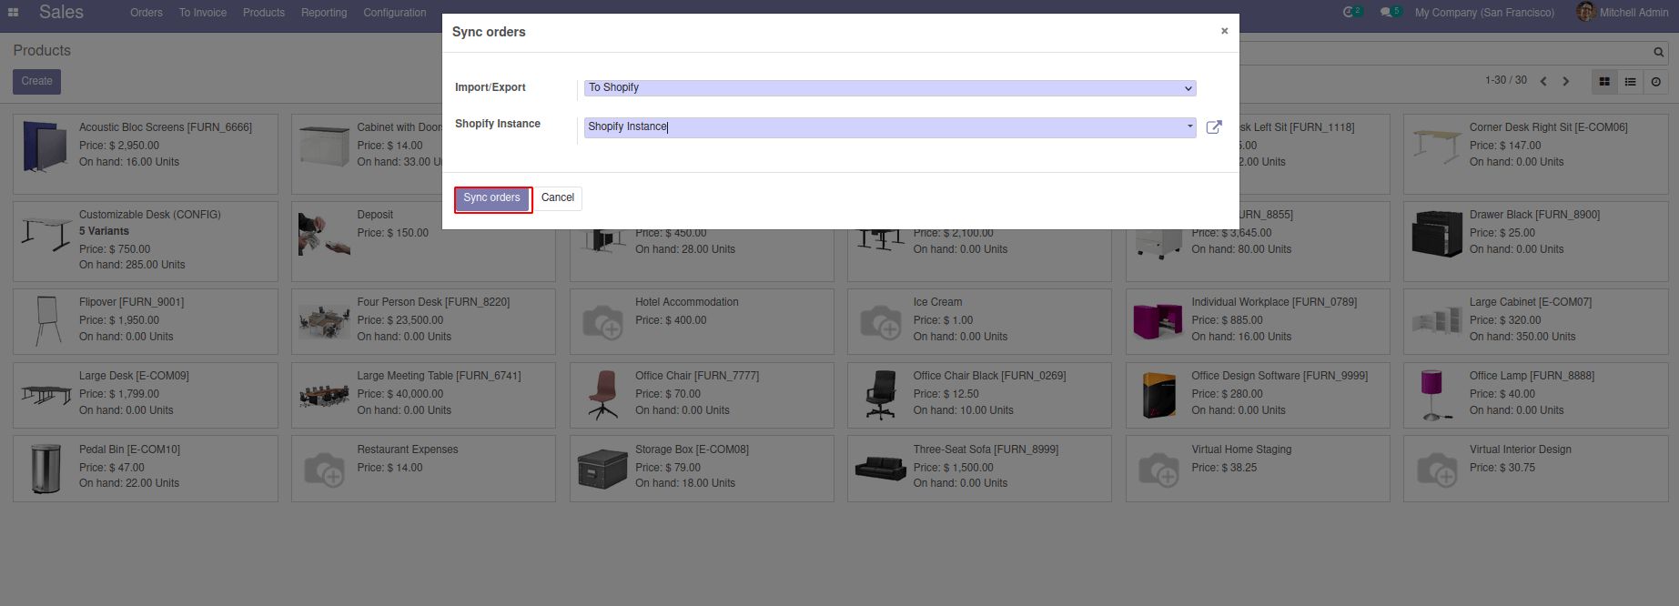The height and width of the screenshot is (606, 1679).
Task: Open the Reporting menu
Action: 324,13
